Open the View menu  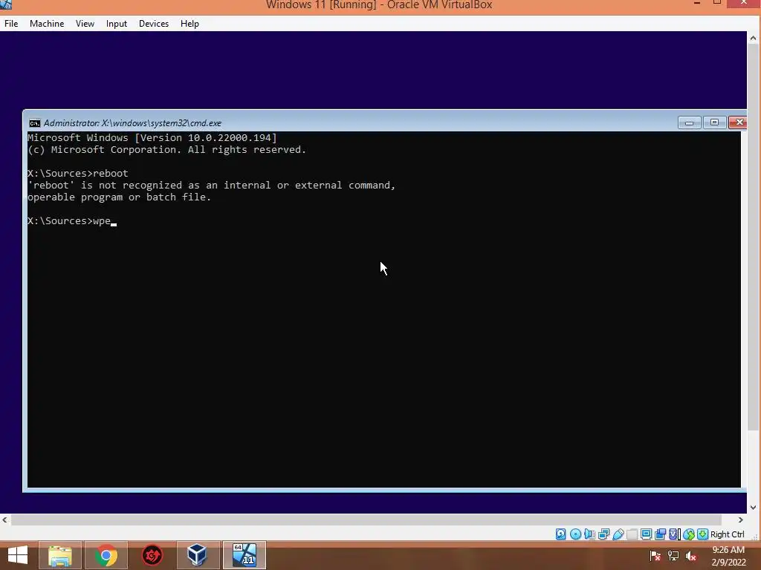pos(85,24)
